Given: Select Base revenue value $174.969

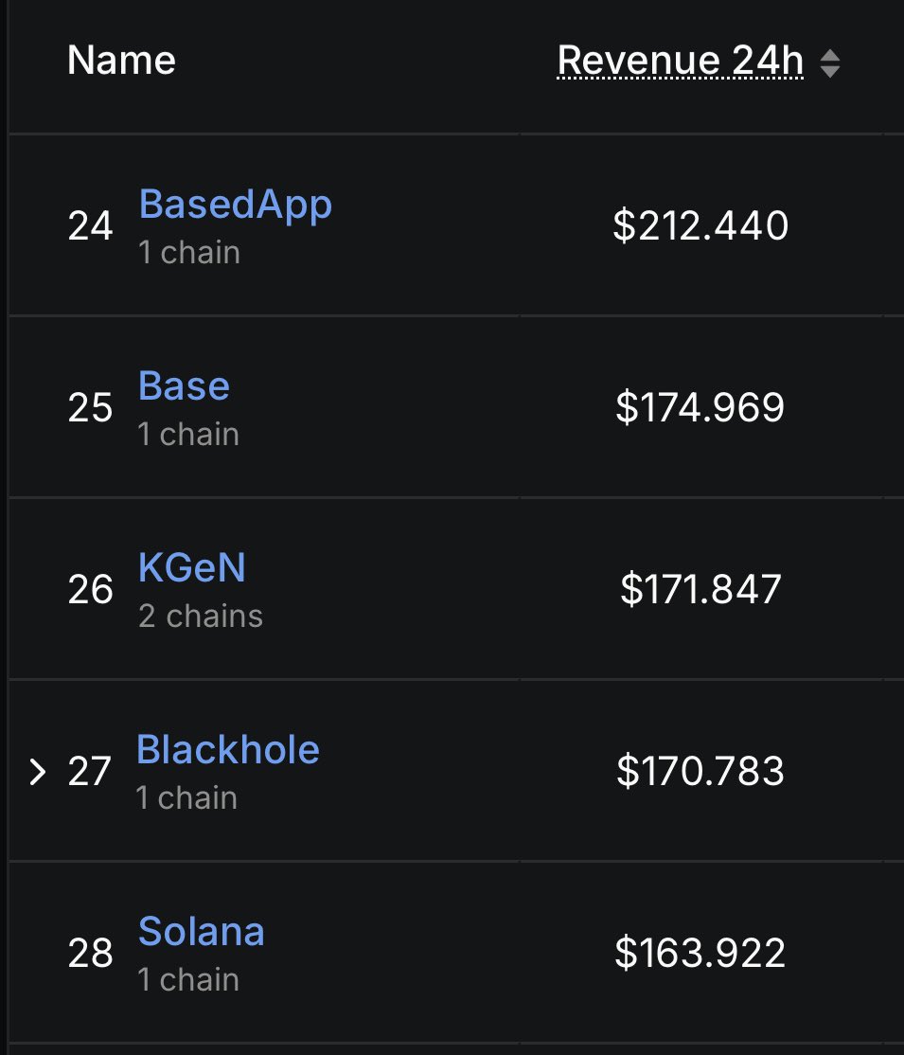Looking at the screenshot, I should 700,407.
